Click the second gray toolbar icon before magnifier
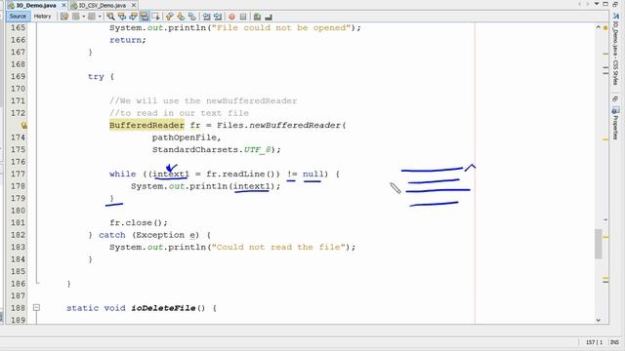The width and height of the screenshot is (625, 351). click(x=92, y=17)
